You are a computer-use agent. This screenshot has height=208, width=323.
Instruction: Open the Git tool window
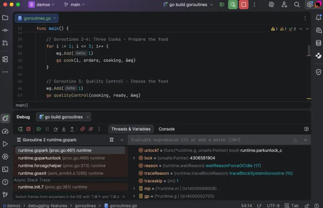[5, 195]
